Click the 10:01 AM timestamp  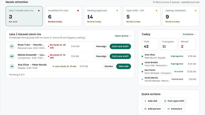(84, 66)
